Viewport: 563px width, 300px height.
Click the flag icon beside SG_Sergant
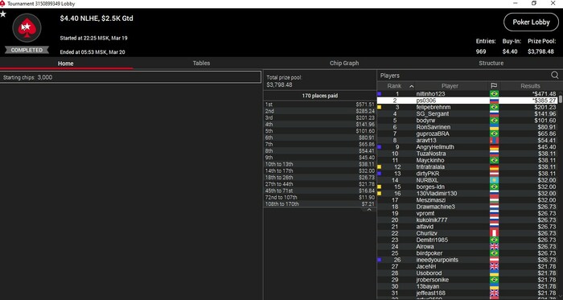(494, 113)
